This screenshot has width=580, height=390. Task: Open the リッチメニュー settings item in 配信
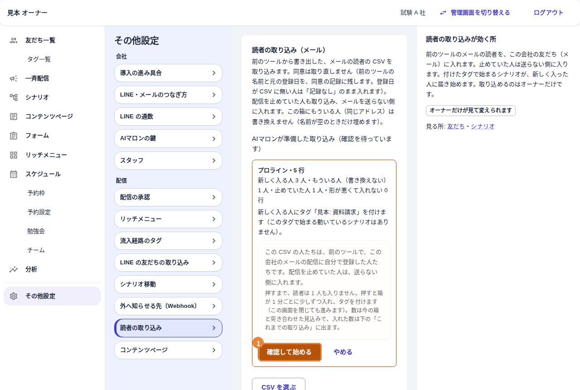[x=168, y=219]
